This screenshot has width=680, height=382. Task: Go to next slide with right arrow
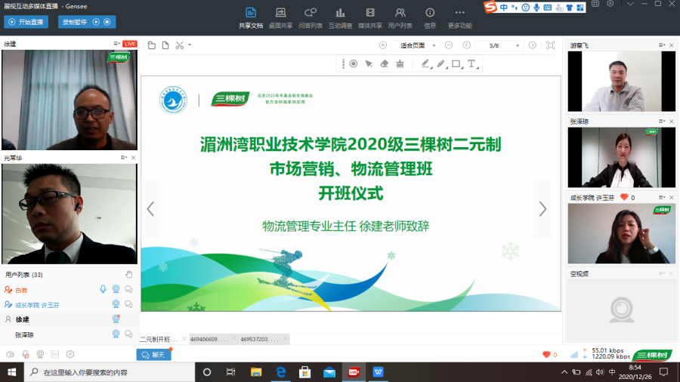click(x=542, y=209)
